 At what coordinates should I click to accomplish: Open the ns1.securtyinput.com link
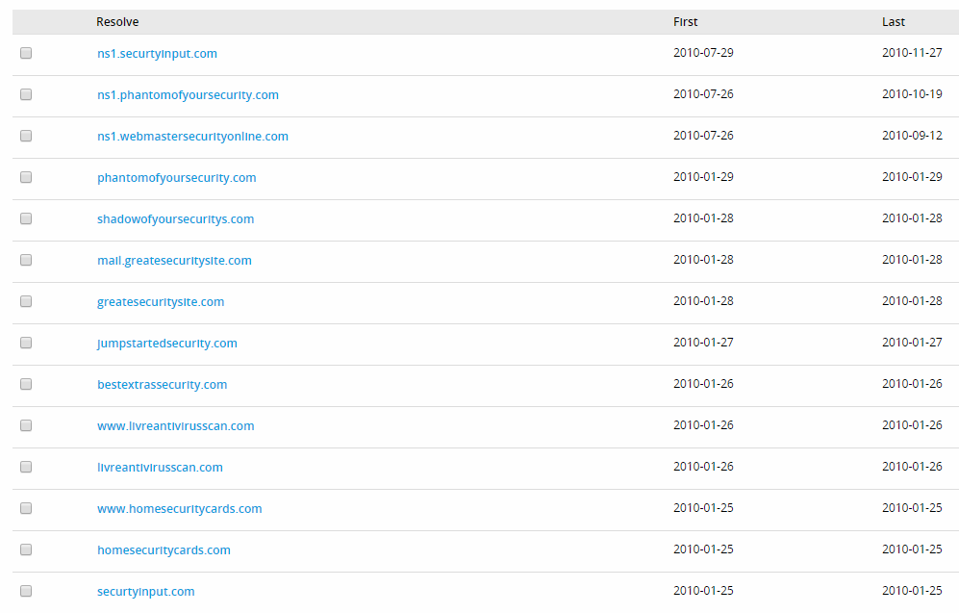(x=157, y=54)
